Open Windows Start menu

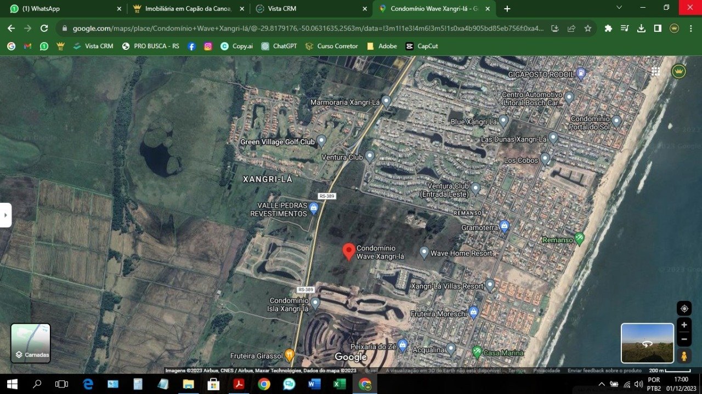(11, 384)
